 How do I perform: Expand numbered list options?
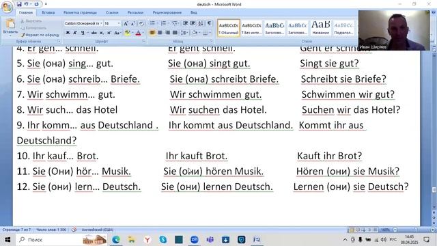[169, 23]
